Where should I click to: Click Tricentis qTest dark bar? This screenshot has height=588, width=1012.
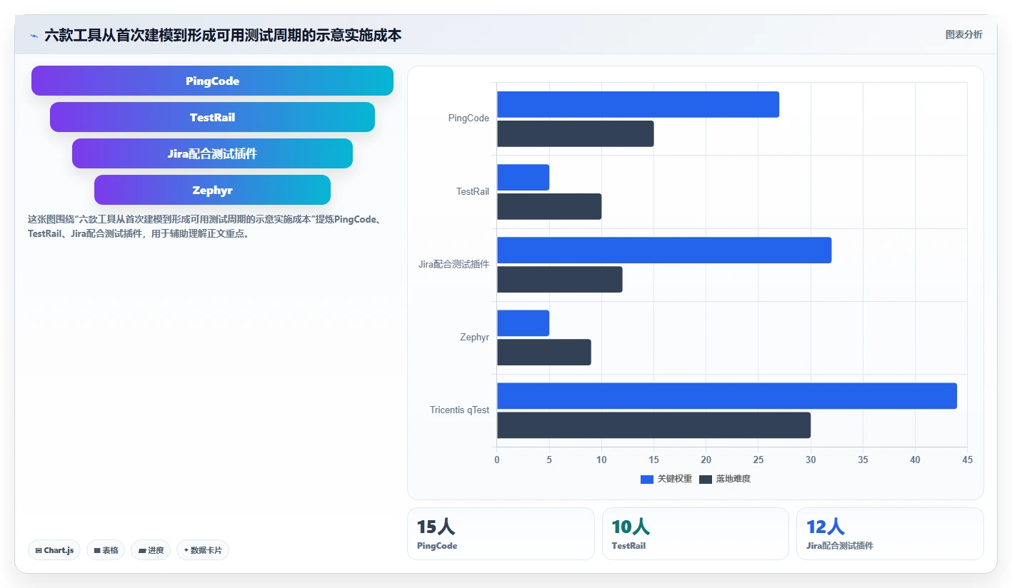(x=653, y=425)
